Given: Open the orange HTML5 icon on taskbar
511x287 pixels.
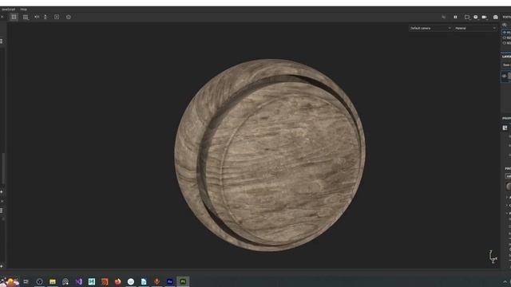Looking at the screenshot, I should pos(105,281).
